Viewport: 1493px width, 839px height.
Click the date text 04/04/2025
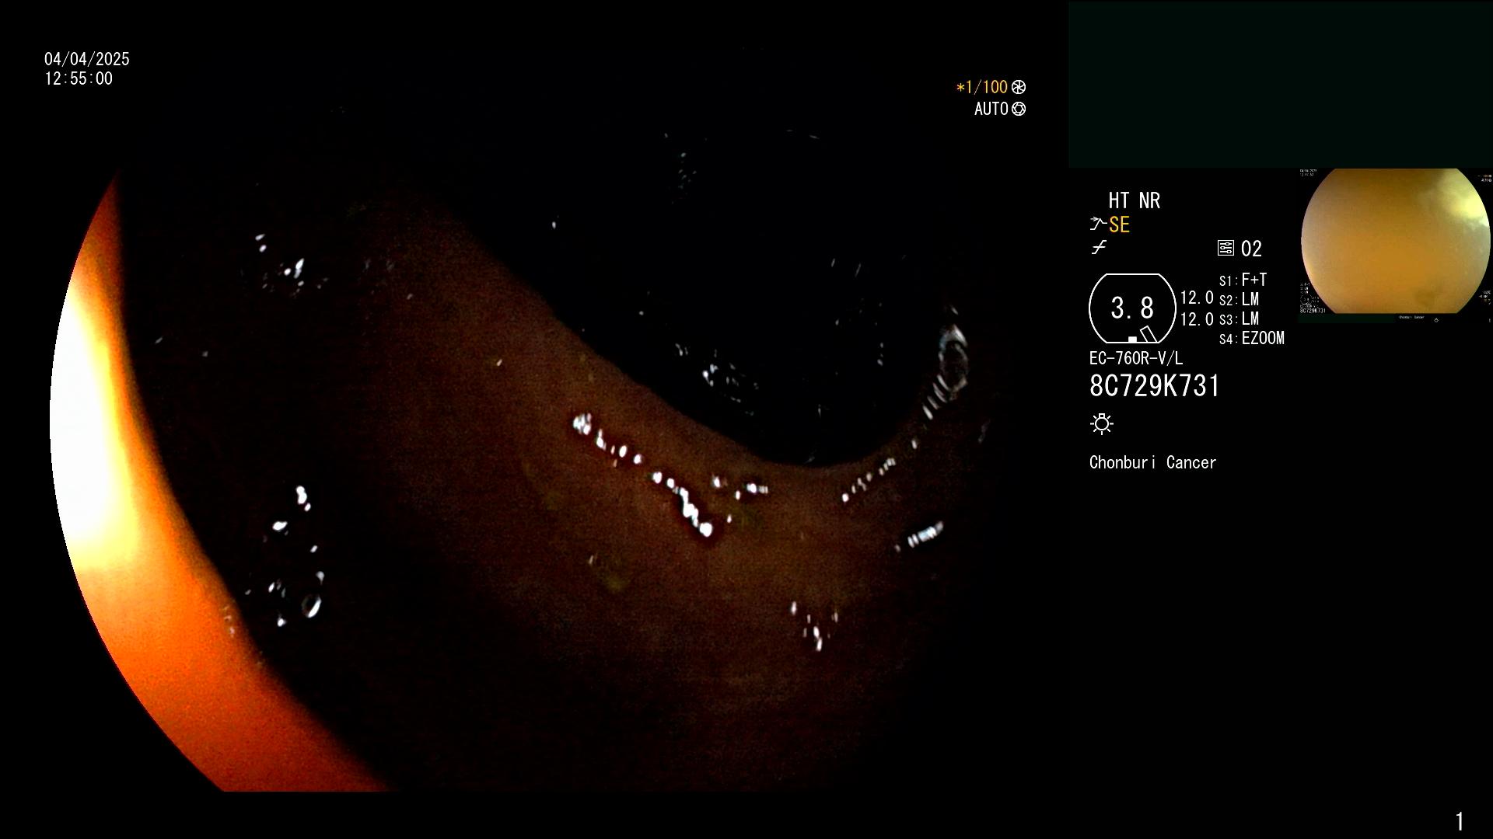pos(87,59)
